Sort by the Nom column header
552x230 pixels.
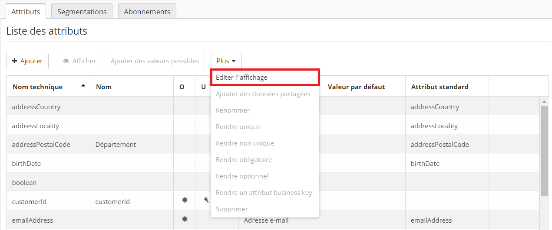click(104, 87)
